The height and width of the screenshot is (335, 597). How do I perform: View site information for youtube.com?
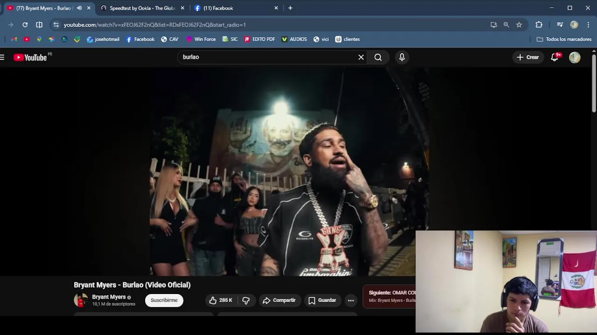click(56, 25)
